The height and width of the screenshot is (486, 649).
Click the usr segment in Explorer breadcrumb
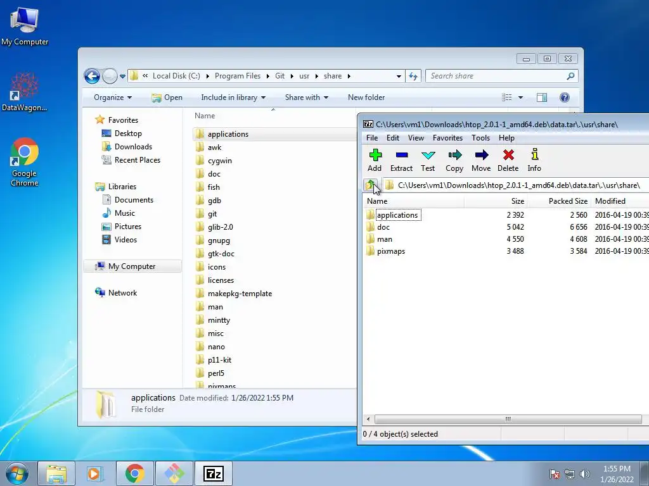click(x=304, y=76)
